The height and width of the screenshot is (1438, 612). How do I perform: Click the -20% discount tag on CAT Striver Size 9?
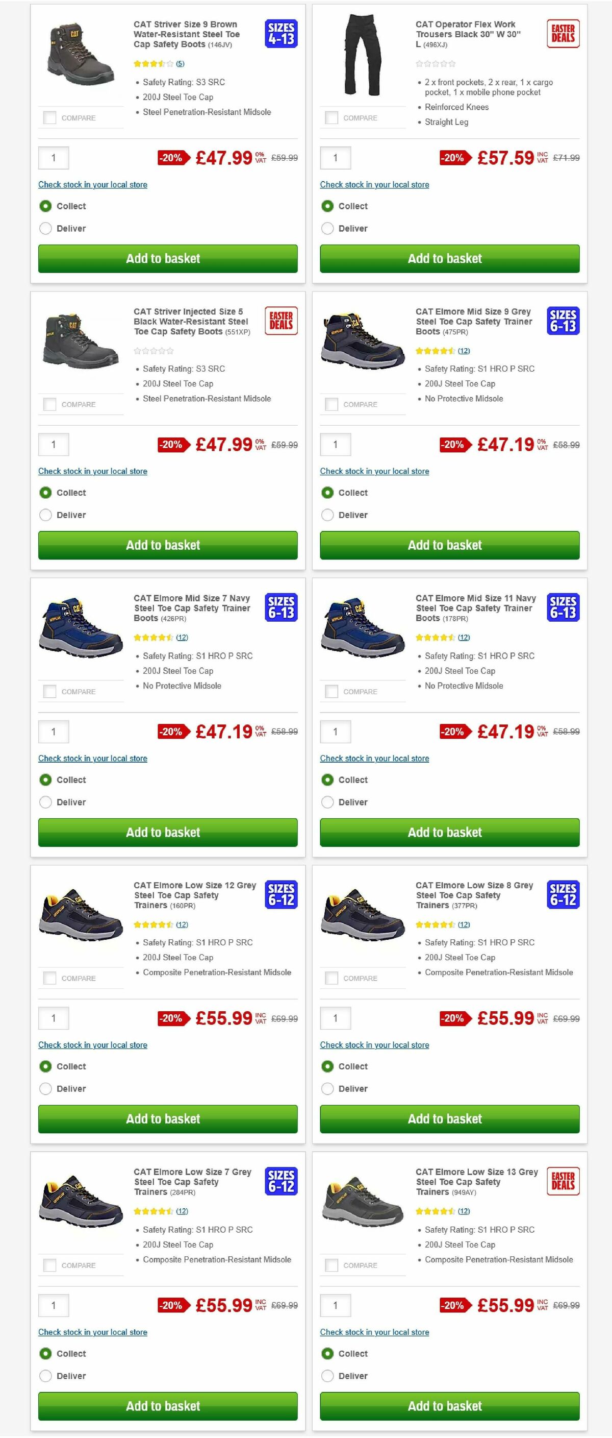(x=172, y=158)
